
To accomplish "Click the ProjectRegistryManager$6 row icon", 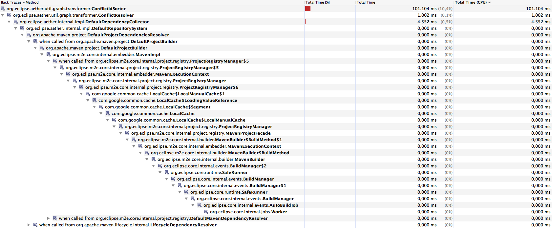I will [x=81, y=87].
